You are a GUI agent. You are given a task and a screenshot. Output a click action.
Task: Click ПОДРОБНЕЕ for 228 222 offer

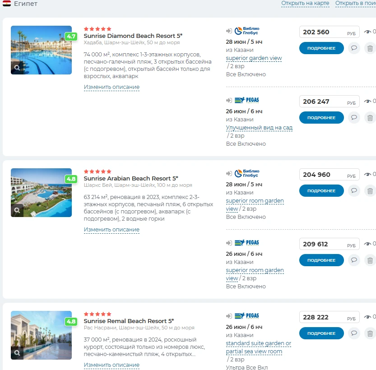[x=321, y=333]
